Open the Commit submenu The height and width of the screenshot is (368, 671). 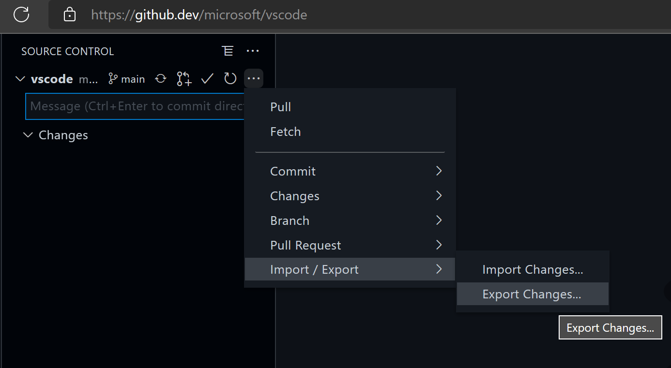click(x=350, y=171)
